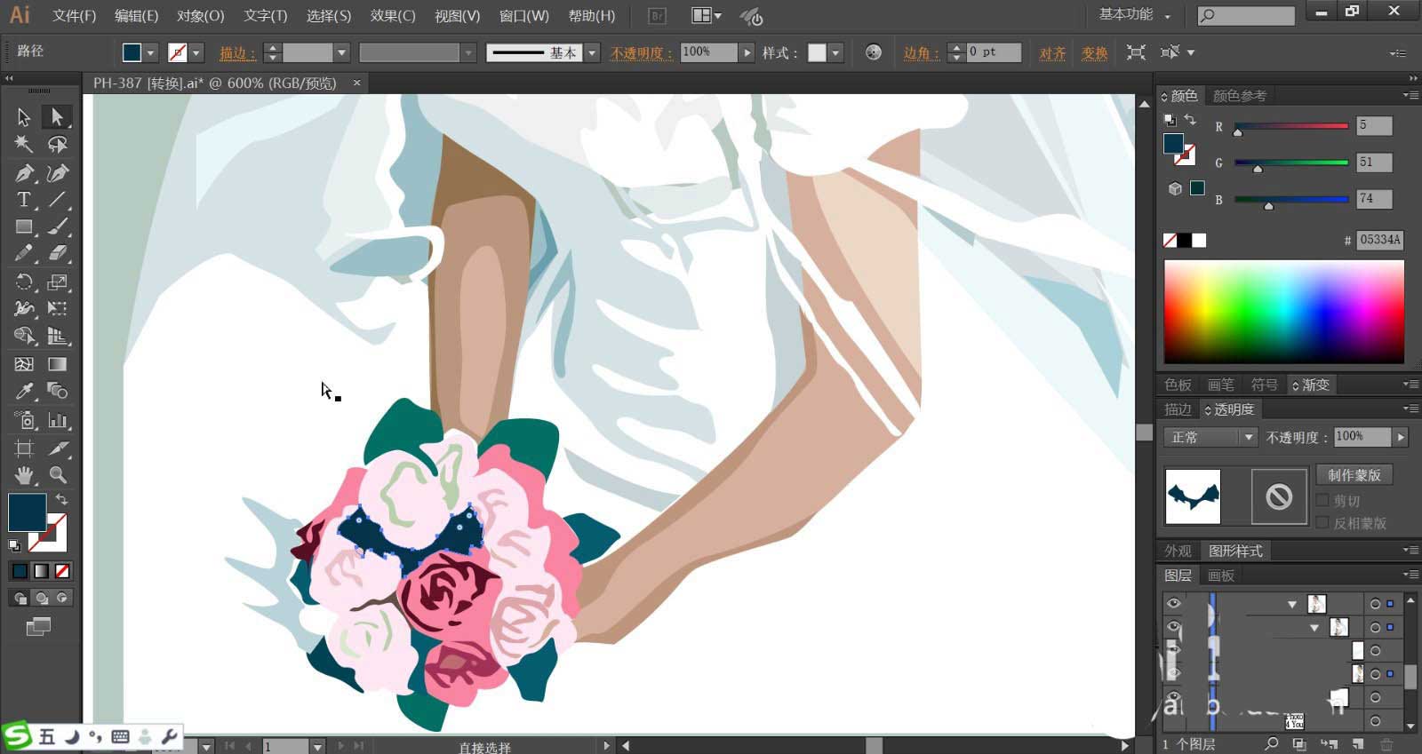Select the Selection tool (black arrow)

pyautogui.click(x=24, y=116)
